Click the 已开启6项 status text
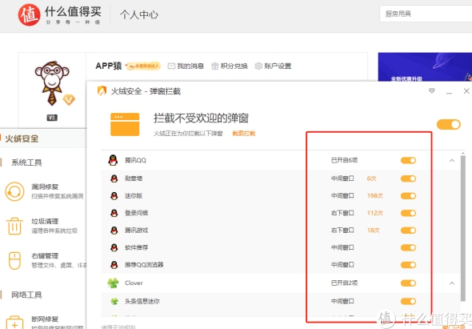This screenshot has height=329, width=472. [344, 160]
